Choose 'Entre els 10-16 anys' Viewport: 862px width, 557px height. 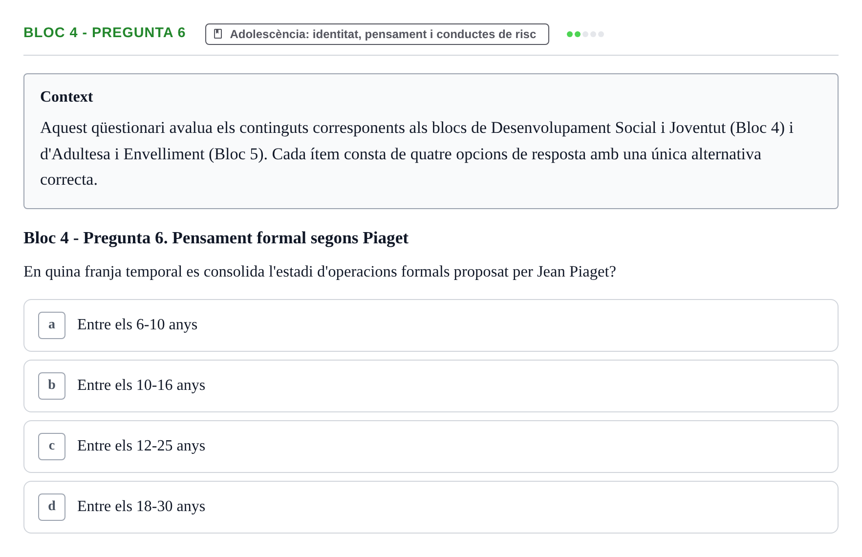[431, 386]
